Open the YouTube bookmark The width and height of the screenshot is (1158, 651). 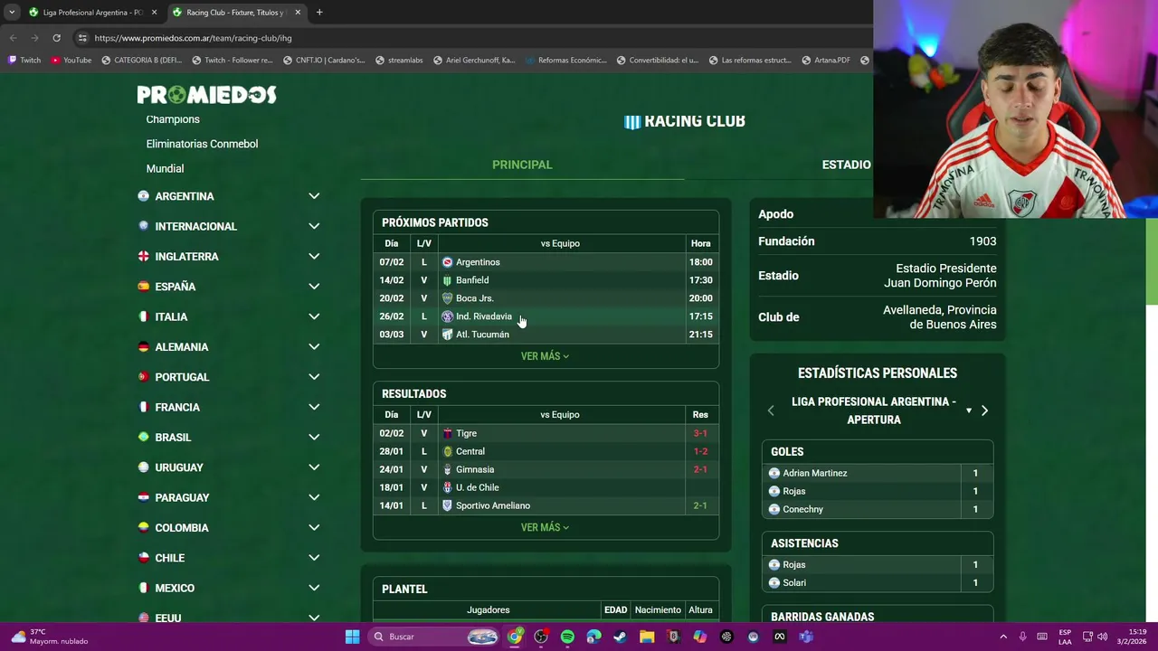tap(71, 60)
